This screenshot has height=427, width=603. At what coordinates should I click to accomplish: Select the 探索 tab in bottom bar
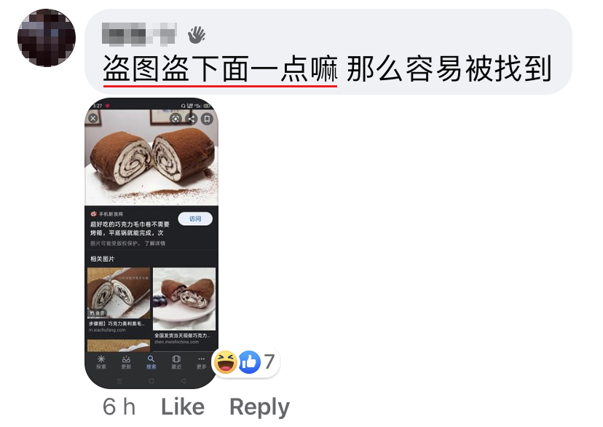pyautogui.click(x=101, y=362)
